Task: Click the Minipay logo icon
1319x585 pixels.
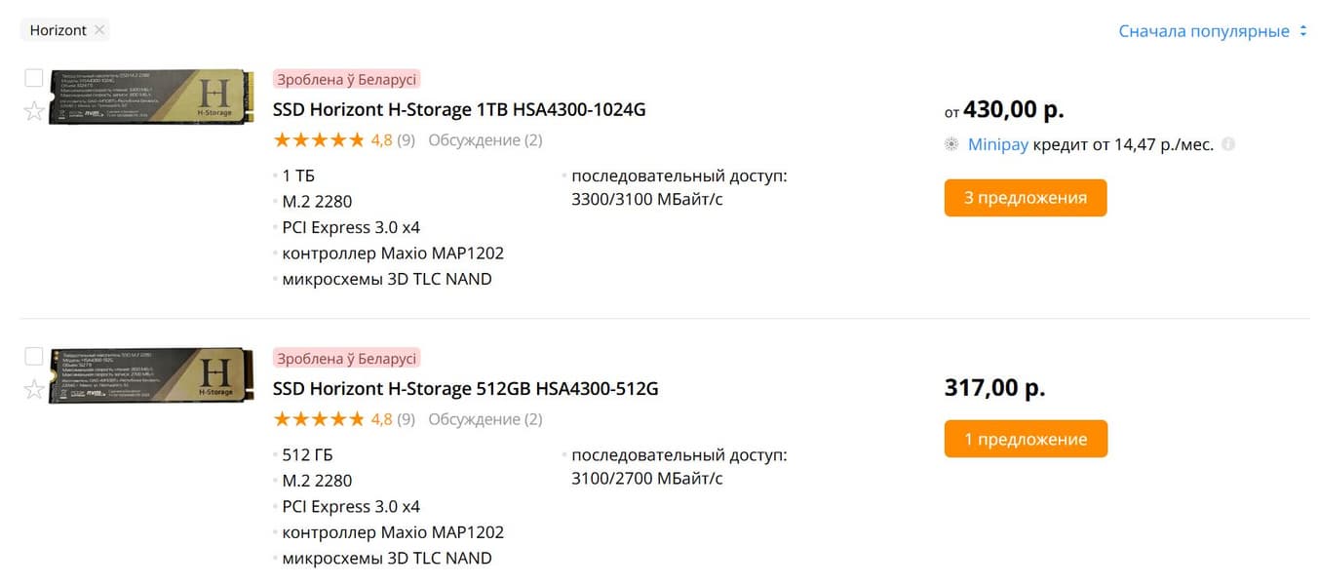Action: [x=952, y=143]
